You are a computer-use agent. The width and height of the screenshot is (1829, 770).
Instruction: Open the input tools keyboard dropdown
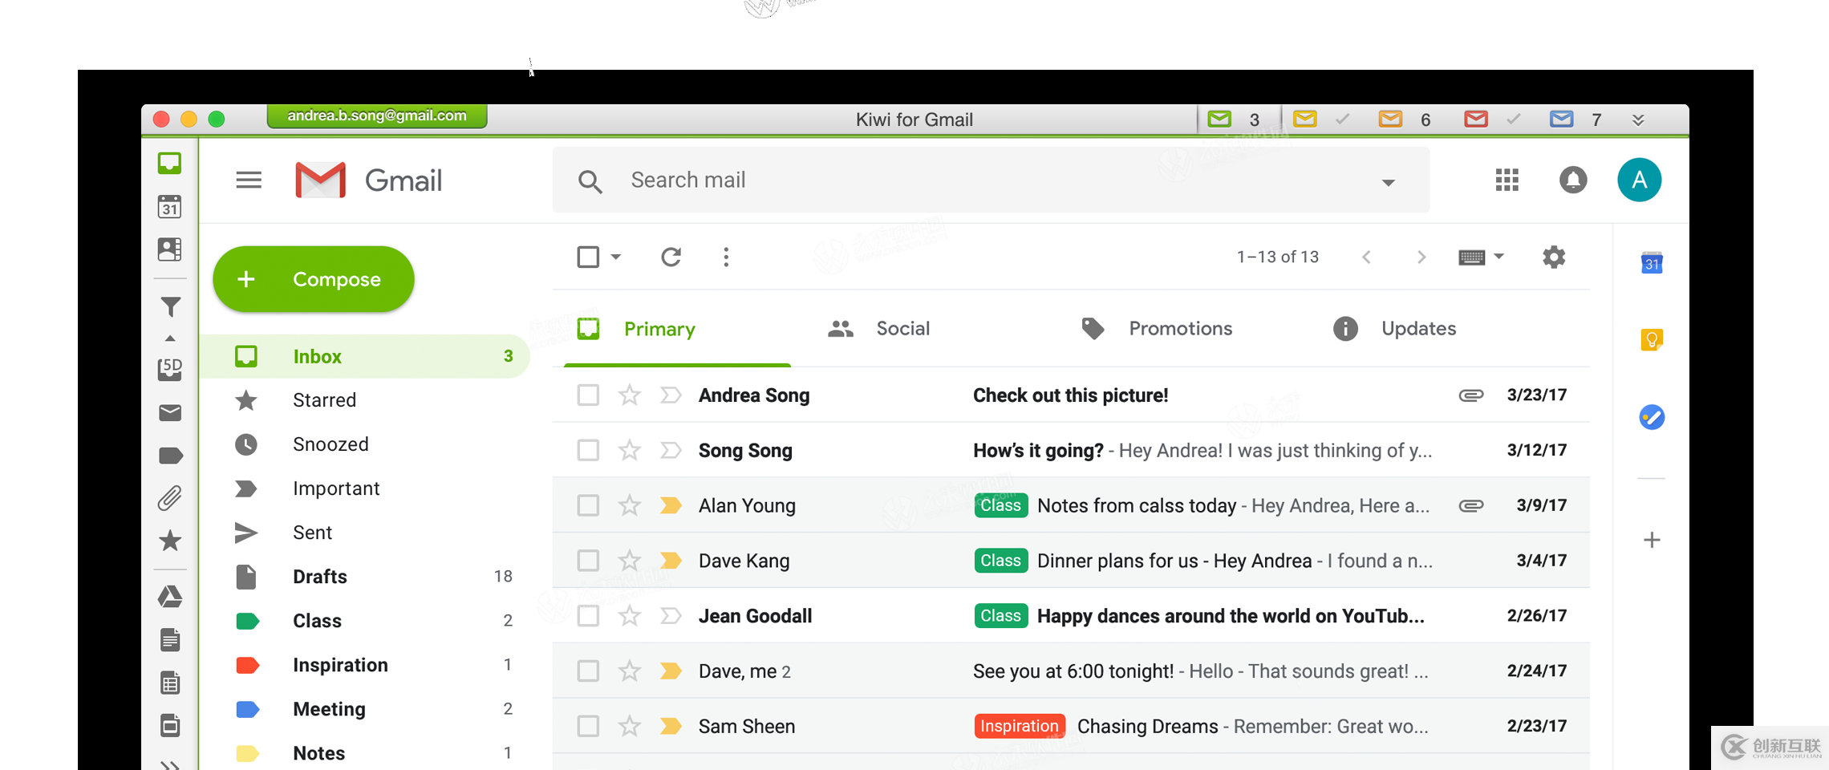coord(1481,257)
